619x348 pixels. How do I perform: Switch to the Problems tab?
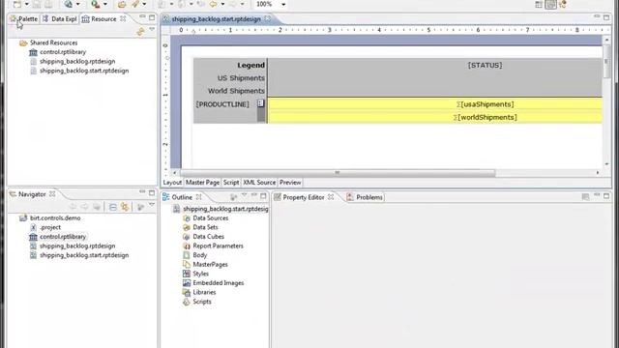point(365,197)
